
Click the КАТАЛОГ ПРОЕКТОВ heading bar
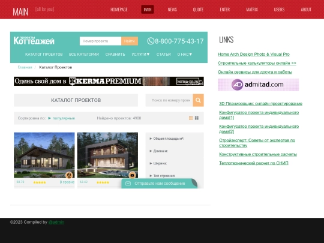pyautogui.click(x=76, y=100)
